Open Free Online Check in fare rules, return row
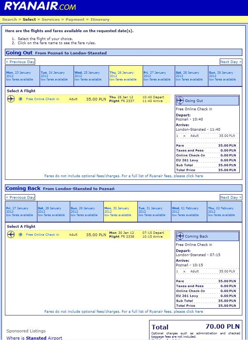 (x=42, y=234)
